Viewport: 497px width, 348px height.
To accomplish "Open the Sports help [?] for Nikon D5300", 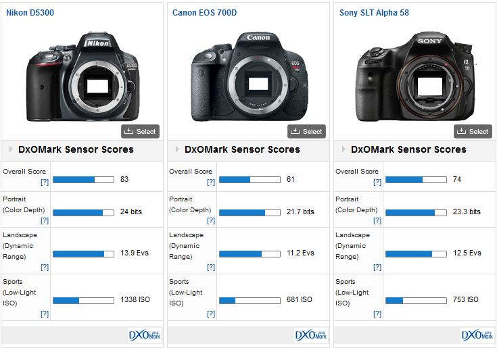I will point(44,314).
